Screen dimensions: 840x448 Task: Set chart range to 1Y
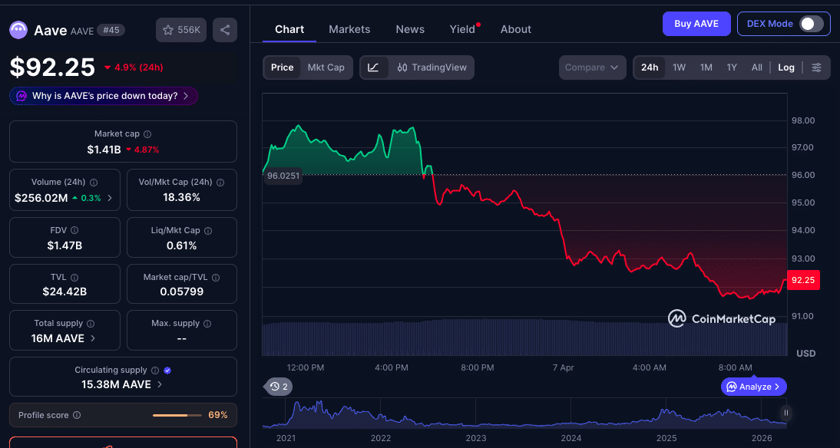click(x=732, y=68)
